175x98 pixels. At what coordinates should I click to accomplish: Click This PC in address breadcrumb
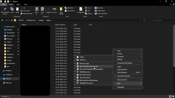tap(21, 20)
